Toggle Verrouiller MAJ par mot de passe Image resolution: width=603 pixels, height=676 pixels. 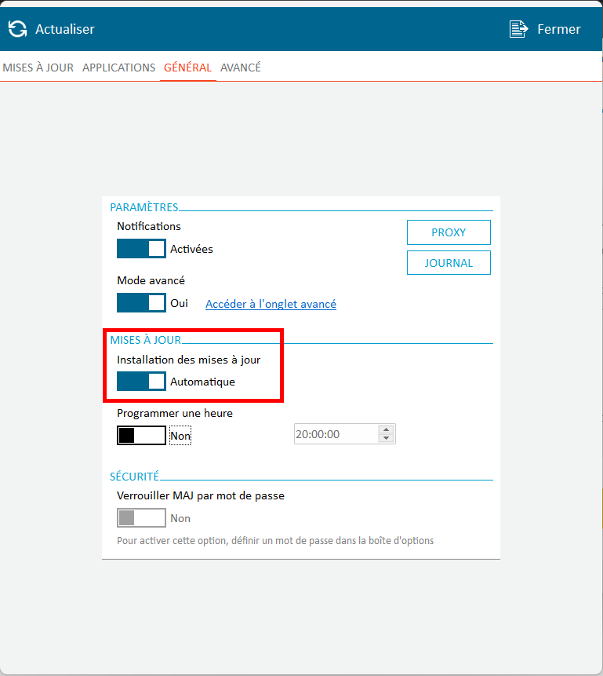click(x=141, y=517)
